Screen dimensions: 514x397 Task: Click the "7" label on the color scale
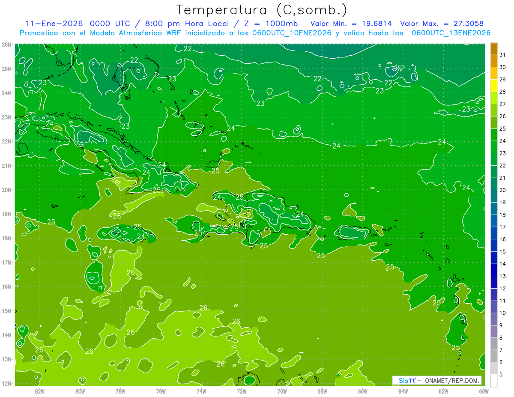(501, 350)
